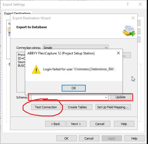Click the question mark help icon in Export Settings
Image resolution: width=148 pixels, height=144 pixels.
point(128,4)
